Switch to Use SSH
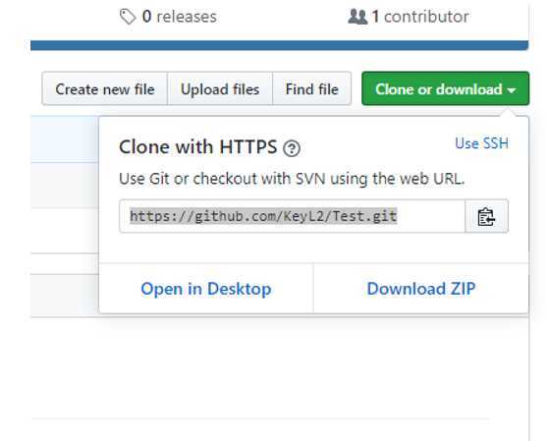Screen dimensions: 549x441 481,143
